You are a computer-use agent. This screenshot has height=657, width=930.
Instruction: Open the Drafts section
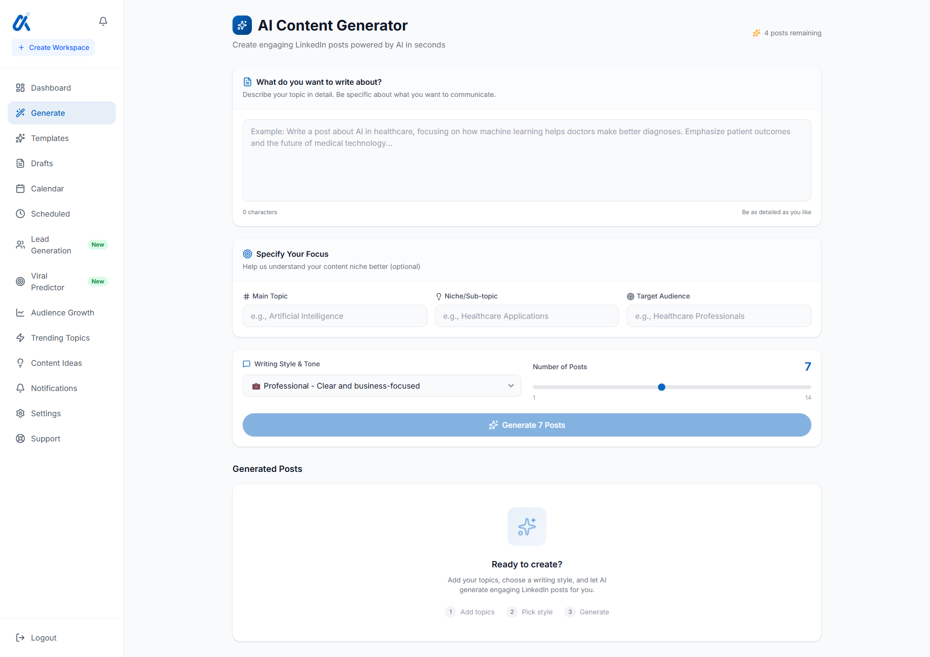point(42,163)
